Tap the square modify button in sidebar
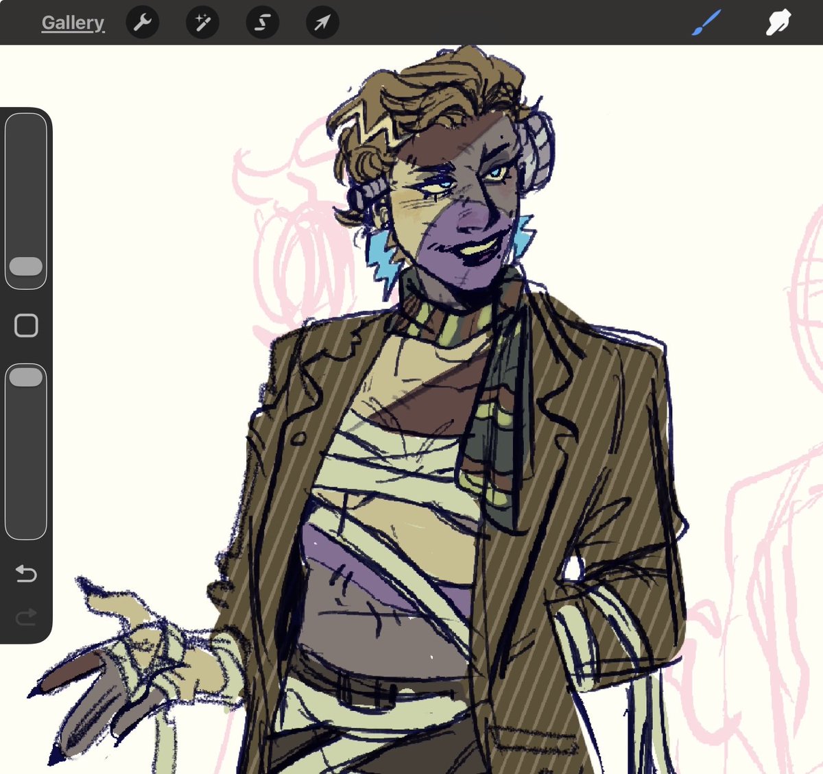Image resolution: width=823 pixels, height=774 pixels. [x=26, y=326]
